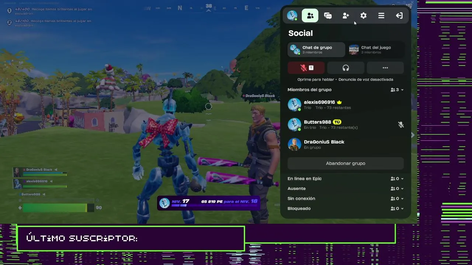Click the exit arrow icon
This screenshot has height=265, width=472.
399,15
